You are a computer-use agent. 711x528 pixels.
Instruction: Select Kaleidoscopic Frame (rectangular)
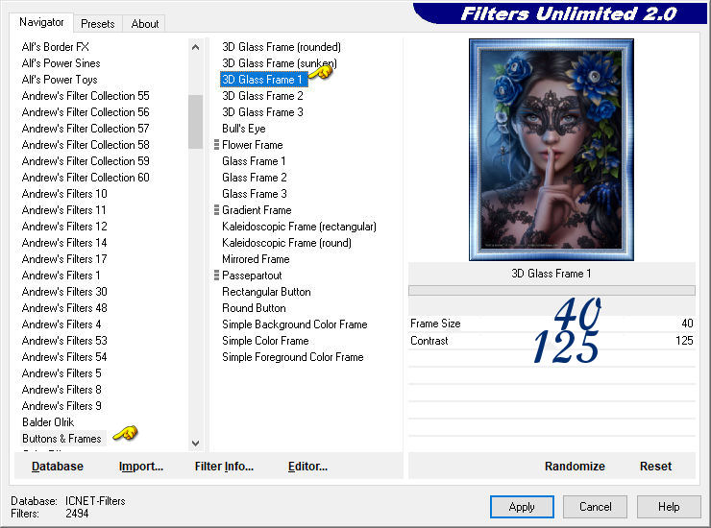click(x=299, y=227)
